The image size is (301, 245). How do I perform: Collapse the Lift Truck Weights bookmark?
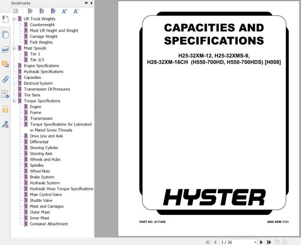14,19
